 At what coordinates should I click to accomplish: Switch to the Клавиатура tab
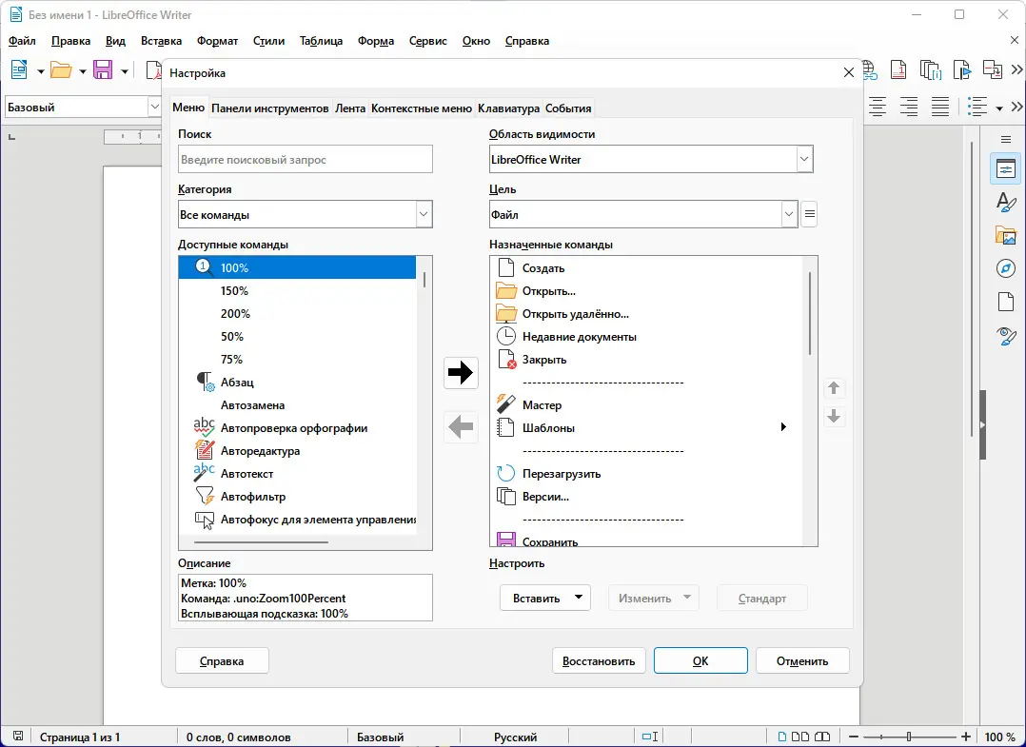[x=508, y=108]
